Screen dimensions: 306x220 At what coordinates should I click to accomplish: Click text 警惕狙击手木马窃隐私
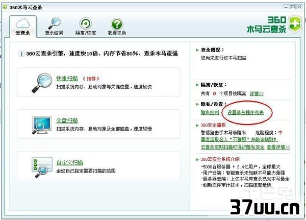[223, 133]
